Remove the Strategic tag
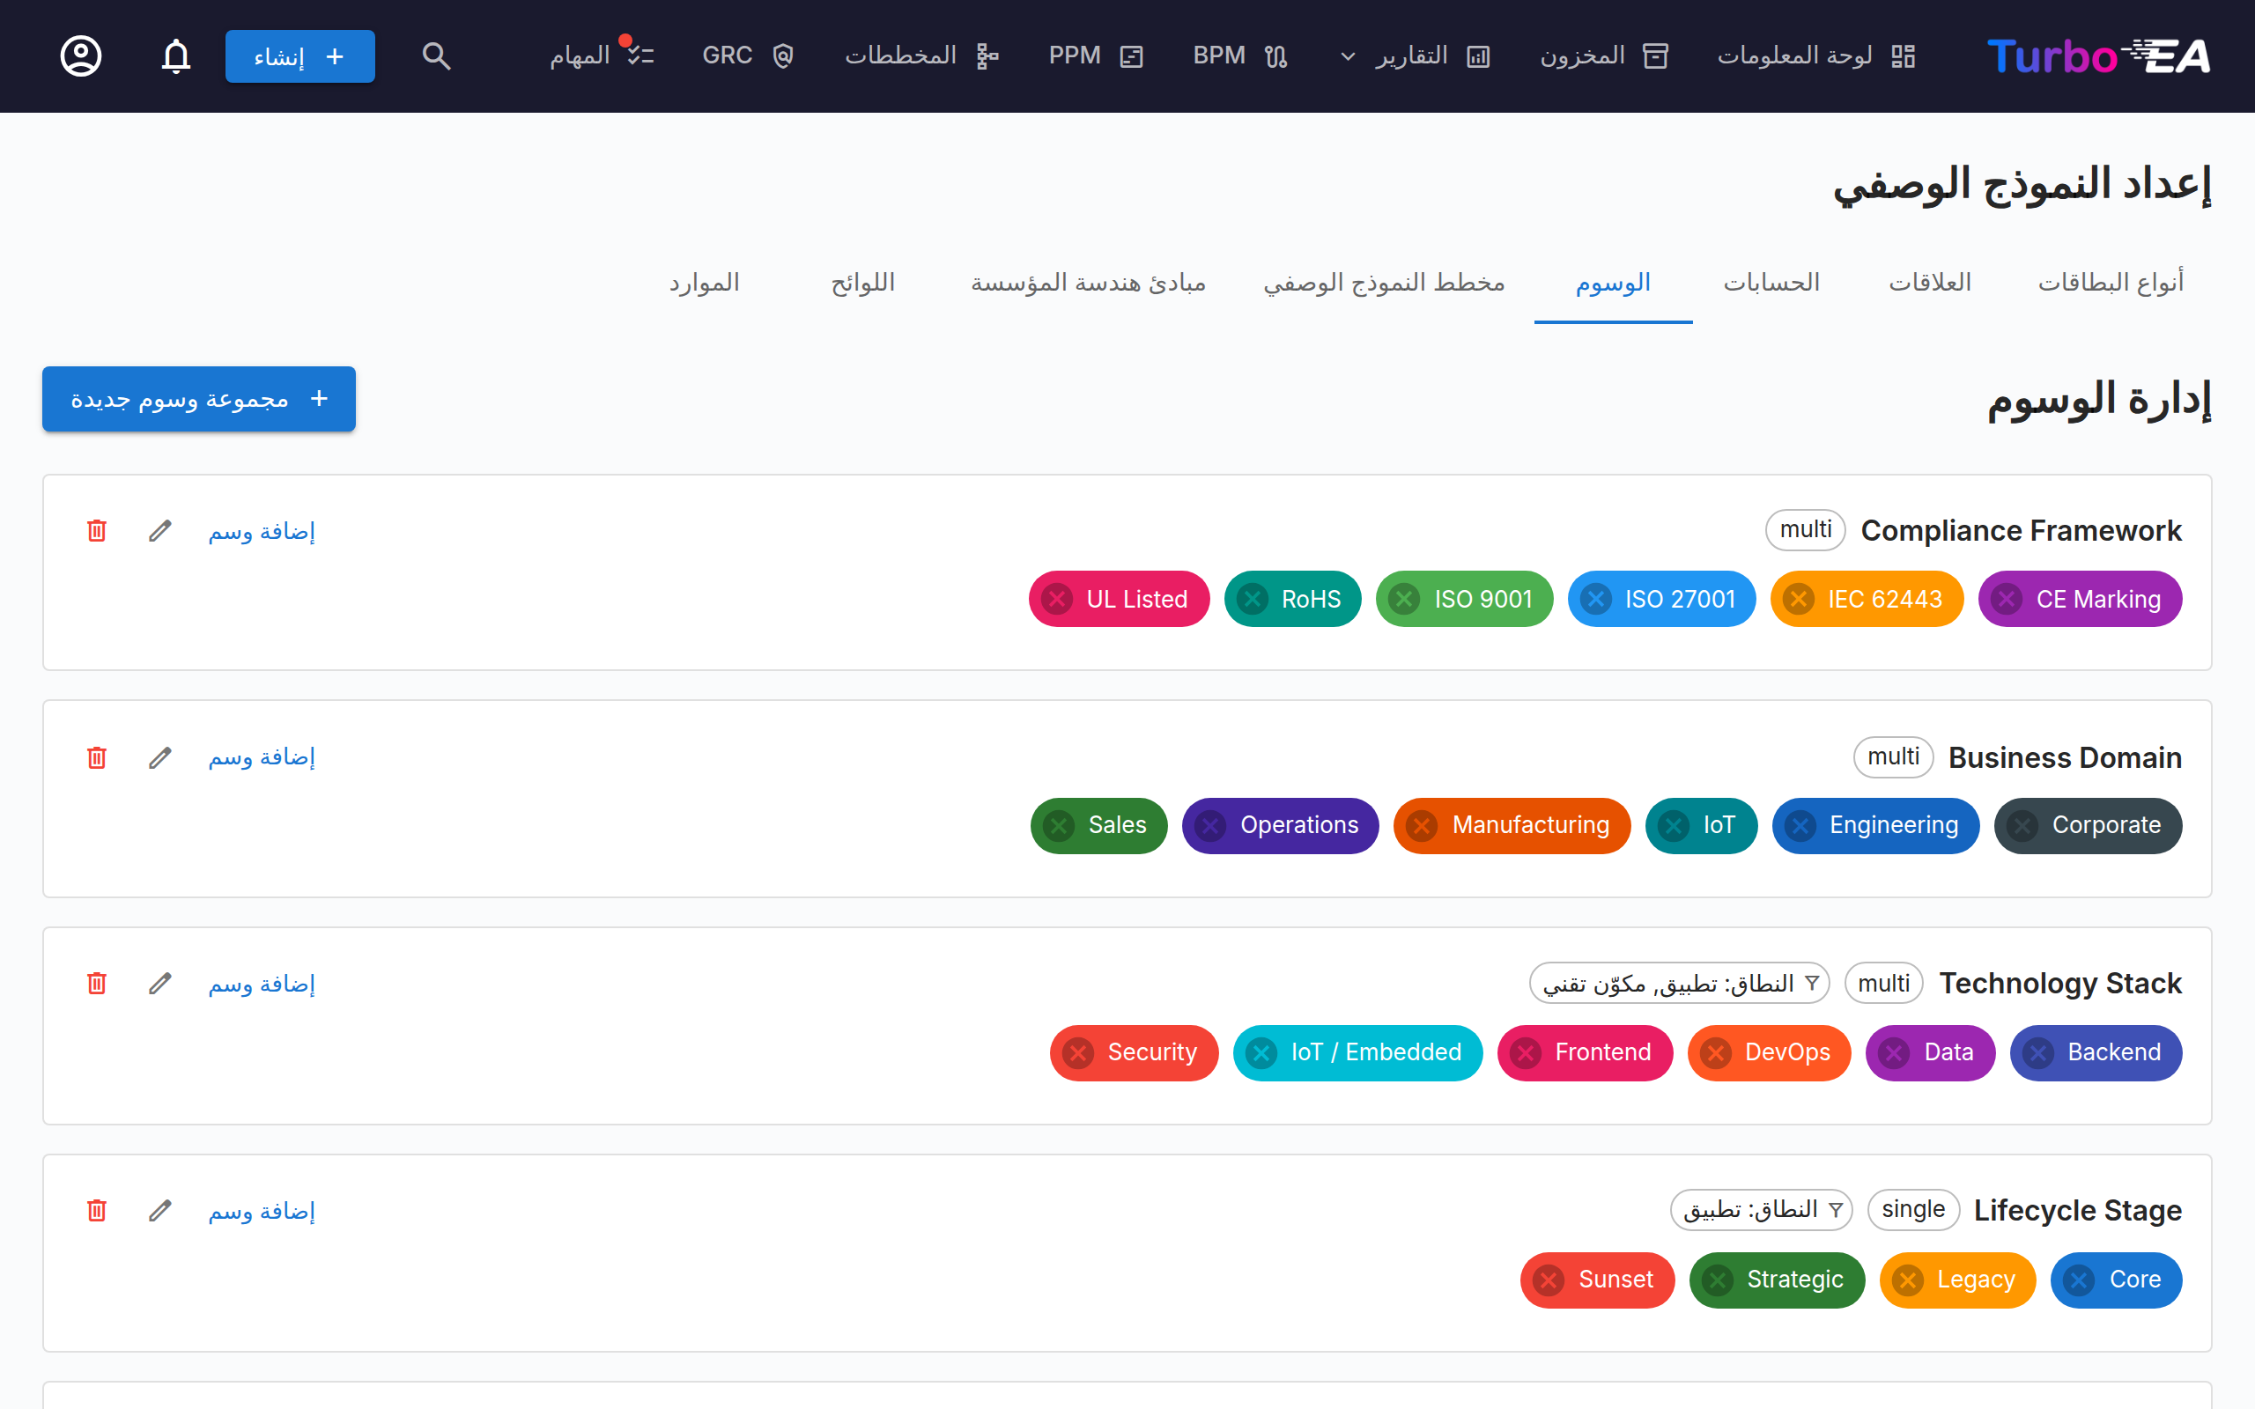Viewport: 2255px width, 1409px height. coord(1718,1280)
